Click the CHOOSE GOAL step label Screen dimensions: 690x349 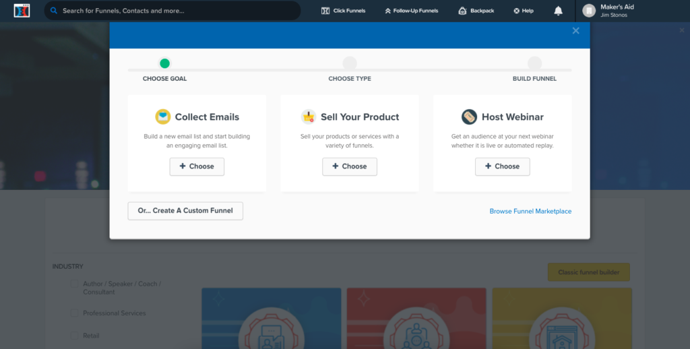[x=164, y=79]
